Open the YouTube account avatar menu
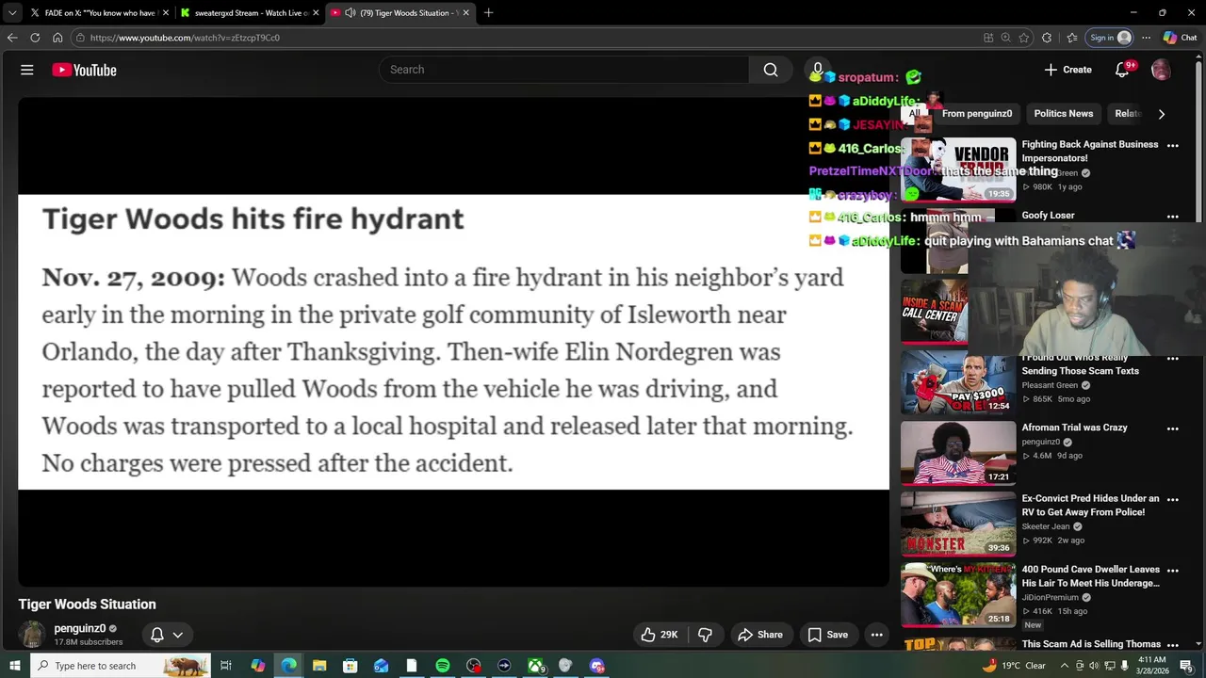Screen dimensions: 1206x678 pos(1161,70)
